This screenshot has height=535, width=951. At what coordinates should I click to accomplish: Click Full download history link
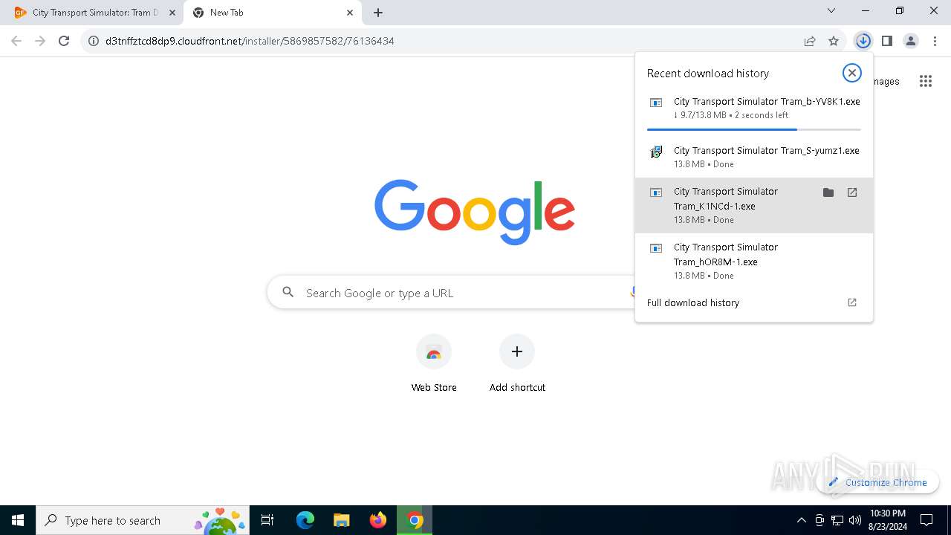693,302
